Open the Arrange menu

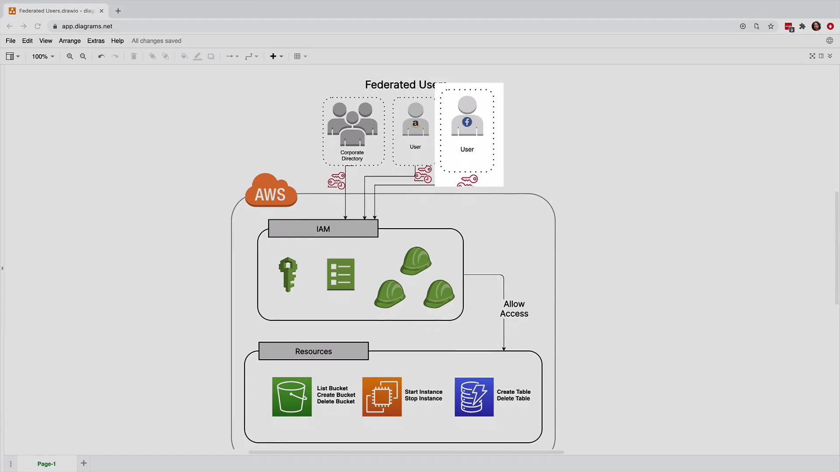point(70,41)
